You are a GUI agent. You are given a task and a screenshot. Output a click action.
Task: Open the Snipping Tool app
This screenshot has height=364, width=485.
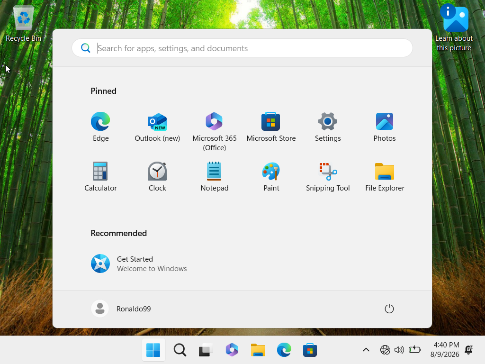pos(328,177)
